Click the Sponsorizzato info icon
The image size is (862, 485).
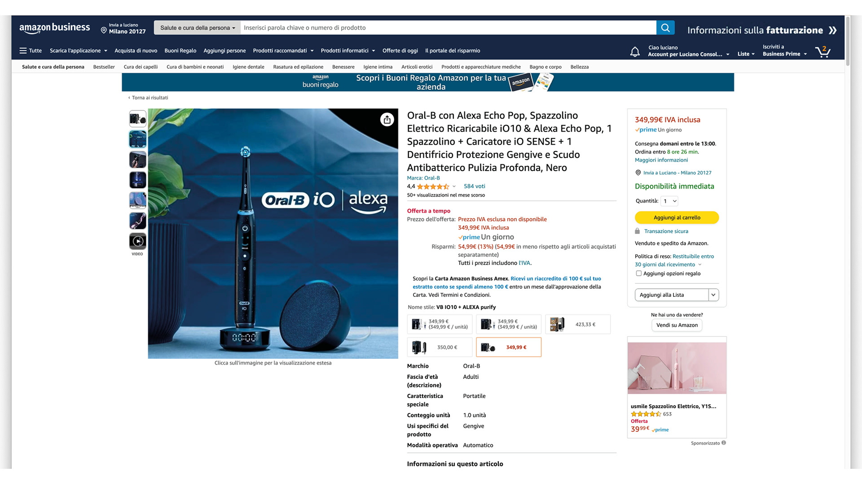[723, 443]
